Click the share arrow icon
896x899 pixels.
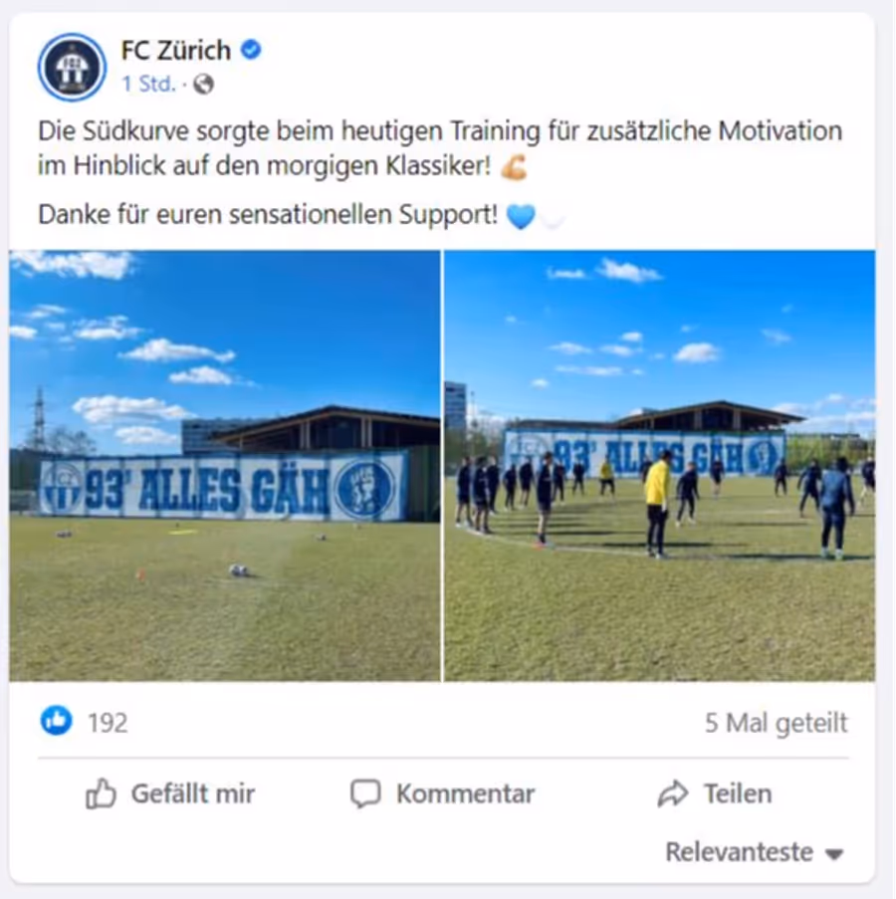tap(672, 793)
